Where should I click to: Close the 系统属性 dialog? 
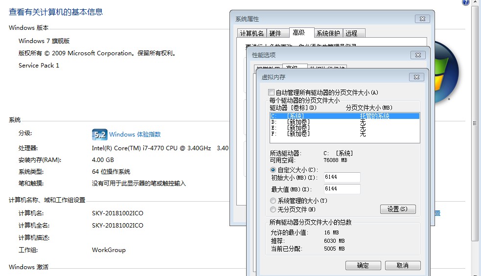(422, 19)
